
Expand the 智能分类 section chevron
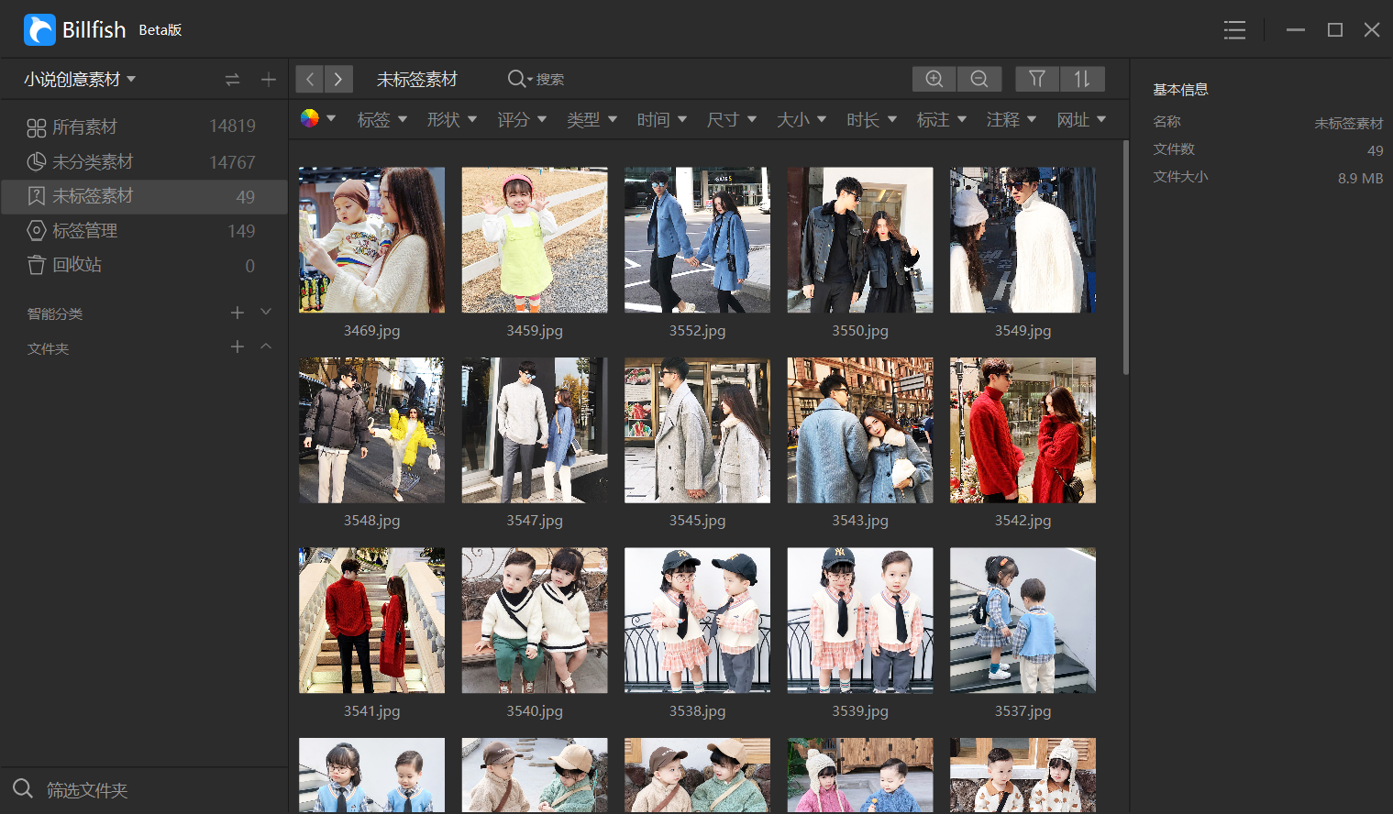click(266, 312)
